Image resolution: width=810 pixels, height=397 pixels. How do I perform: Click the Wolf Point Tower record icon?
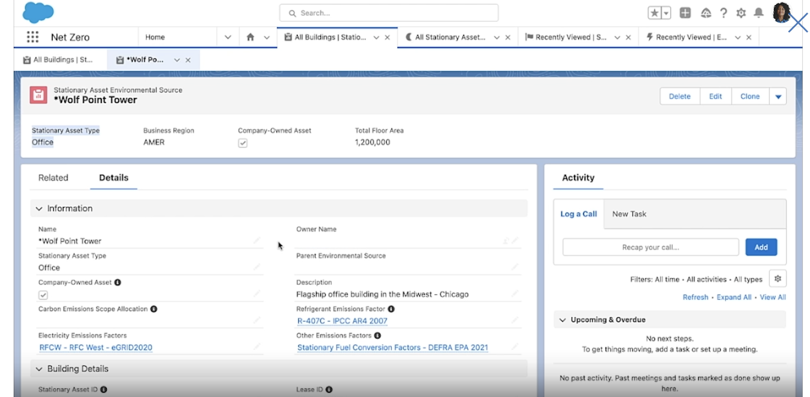(x=38, y=95)
